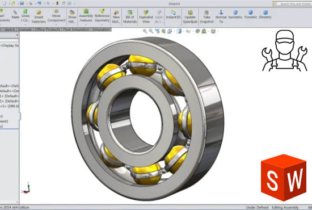The width and height of the screenshot is (312, 210).
Task: Click Previous View icon in view toolbar
Action: tap(157, 31)
